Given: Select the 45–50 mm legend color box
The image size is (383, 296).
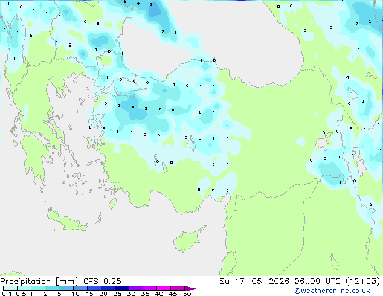Looking at the screenshot, I should (x=178, y=288).
